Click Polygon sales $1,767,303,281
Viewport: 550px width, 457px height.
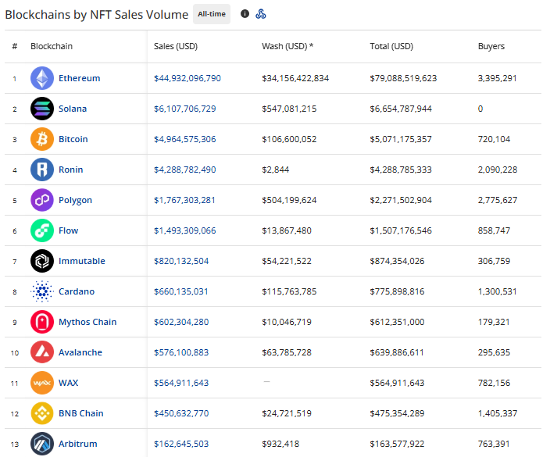(184, 200)
